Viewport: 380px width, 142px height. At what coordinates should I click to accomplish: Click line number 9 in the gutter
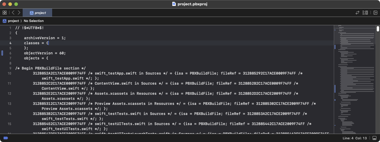10,68
